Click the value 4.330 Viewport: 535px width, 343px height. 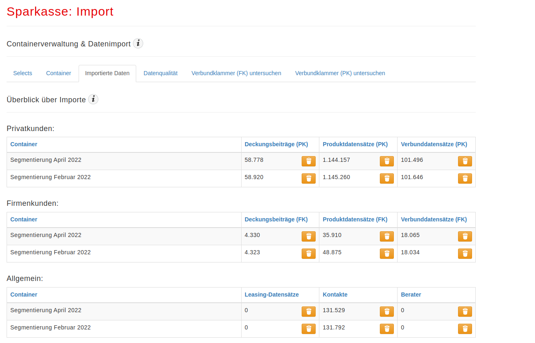coord(252,235)
